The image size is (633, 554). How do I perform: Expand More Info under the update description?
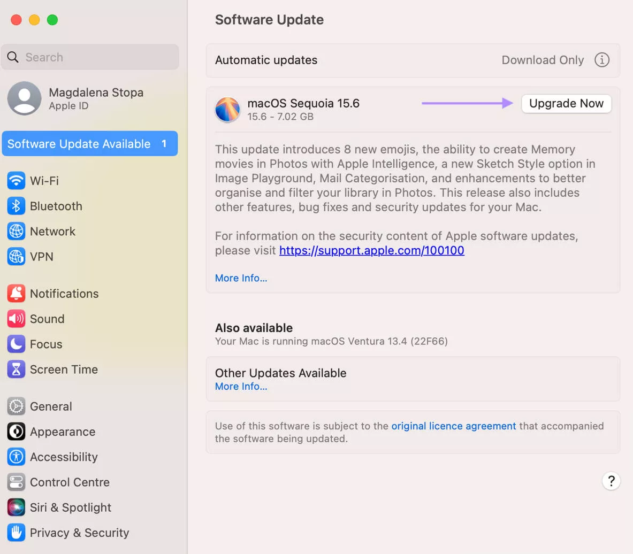(x=241, y=278)
